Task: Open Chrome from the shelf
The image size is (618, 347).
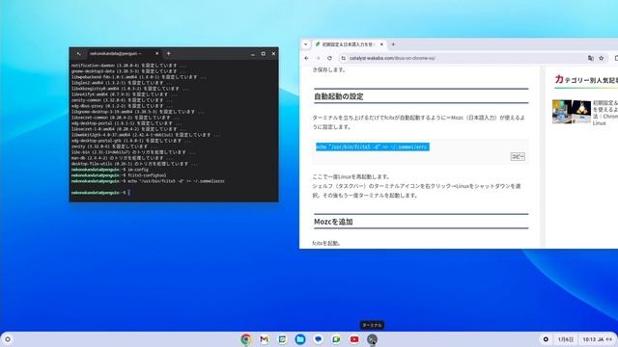Action: pos(246,339)
